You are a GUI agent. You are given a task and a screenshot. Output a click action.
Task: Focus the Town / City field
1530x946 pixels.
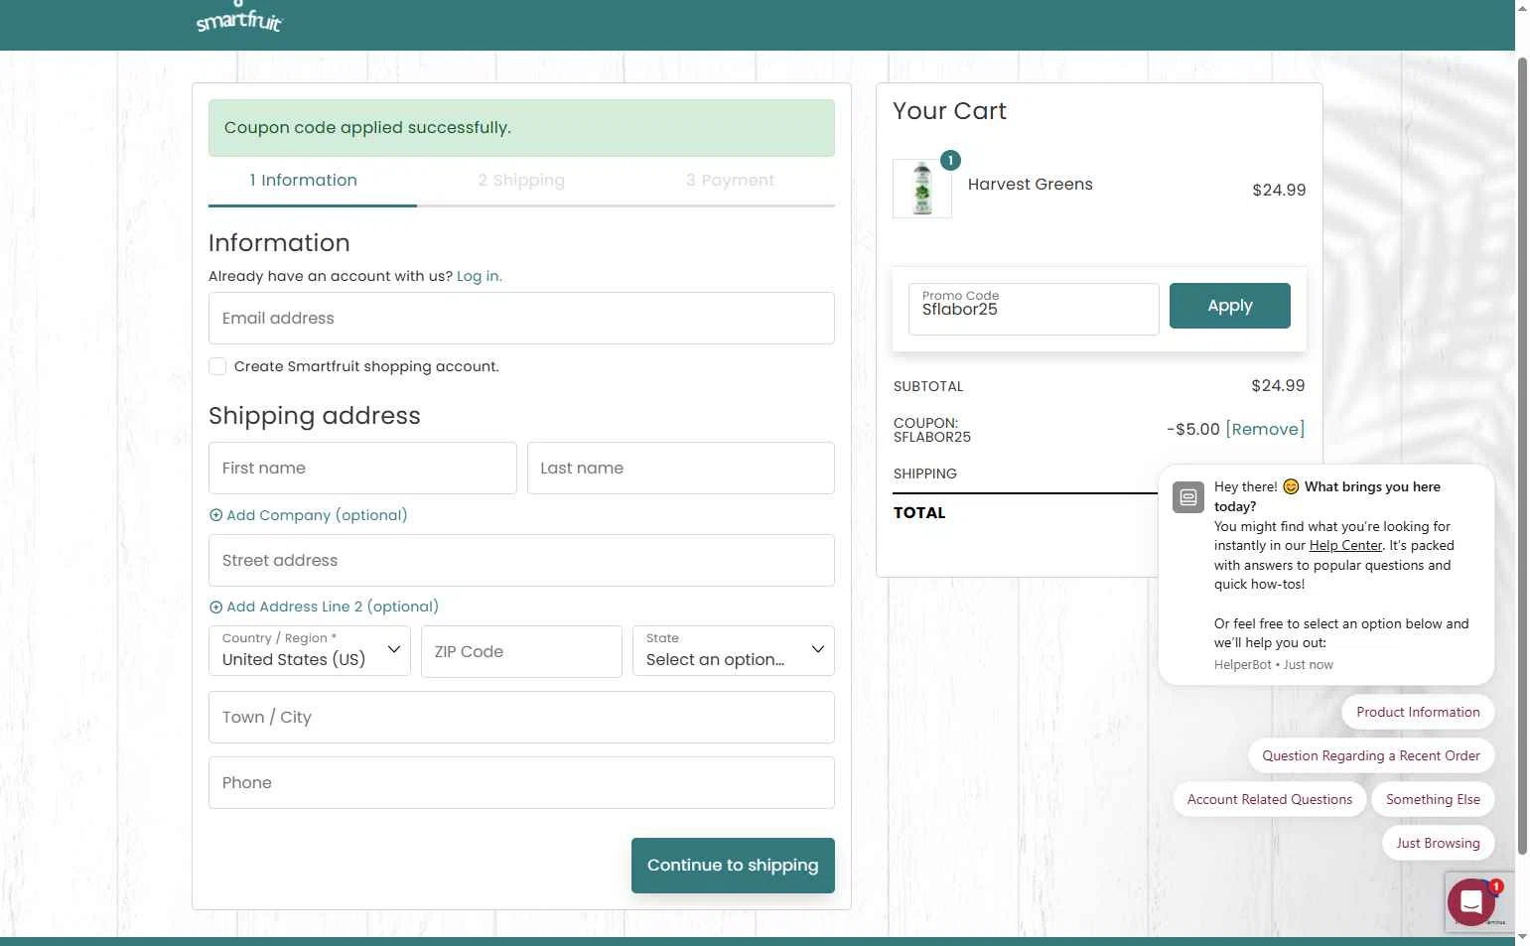pos(521,718)
